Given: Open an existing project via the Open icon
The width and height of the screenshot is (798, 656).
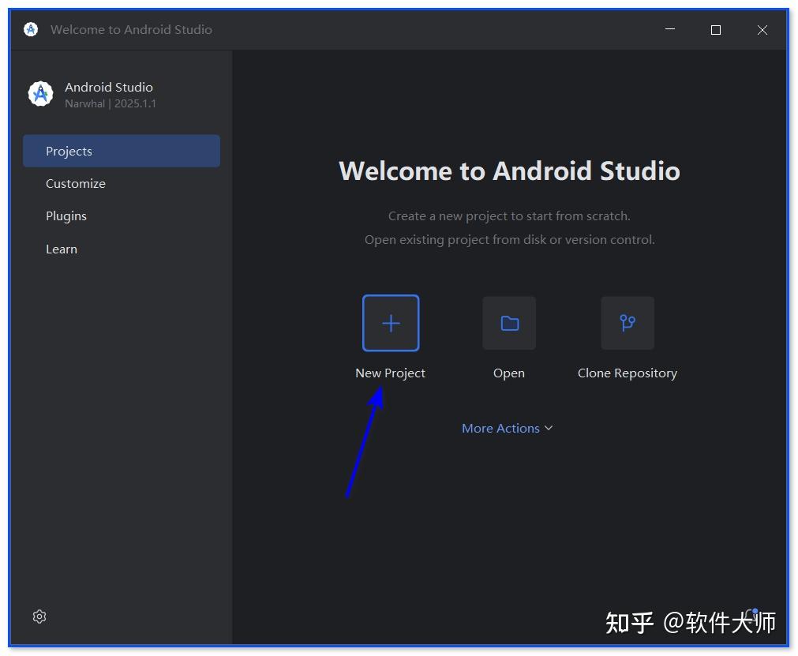Looking at the screenshot, I should click(x=508, y=323).
